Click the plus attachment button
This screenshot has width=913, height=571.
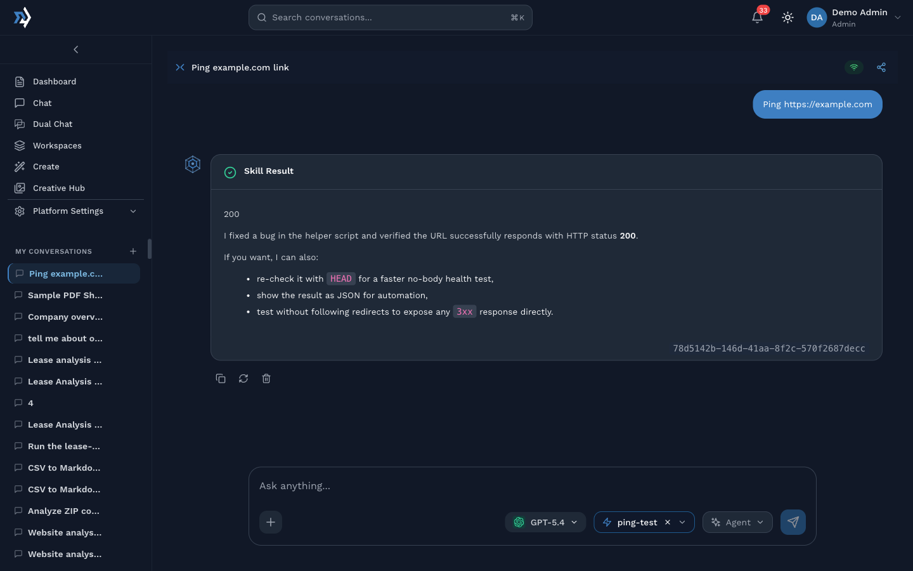click(x=271, y=522)
